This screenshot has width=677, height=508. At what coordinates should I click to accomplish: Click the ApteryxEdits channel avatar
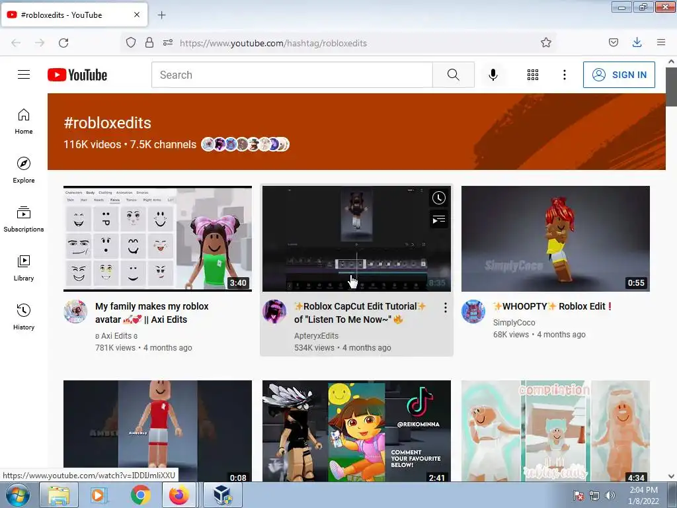(x=274, y=312)
